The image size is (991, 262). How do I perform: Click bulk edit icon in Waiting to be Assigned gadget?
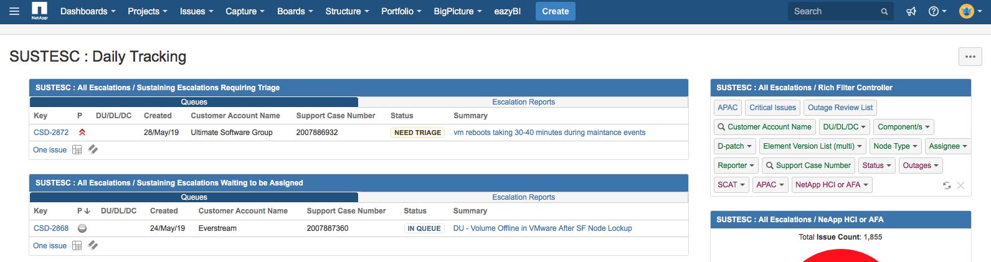pyautogui.click(x=93, y=245)
